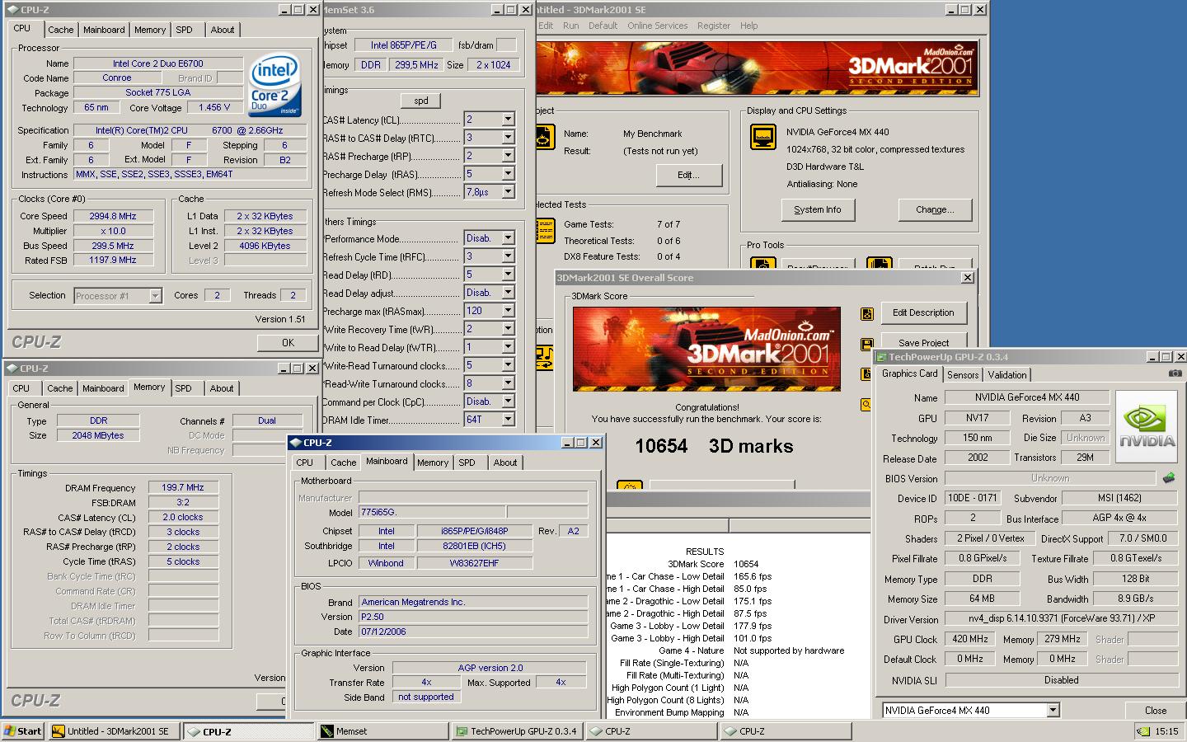Open the Sensors tab in GPU-Z
Viewport: 1187px width, 742px height.
tap(963, 375)
